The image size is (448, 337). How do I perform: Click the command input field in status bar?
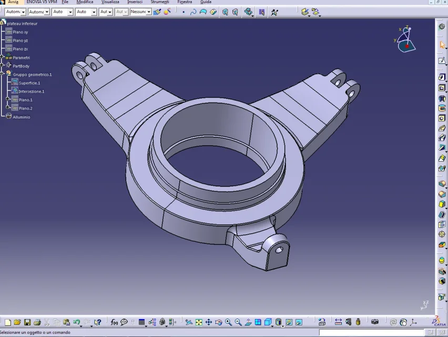371,332
